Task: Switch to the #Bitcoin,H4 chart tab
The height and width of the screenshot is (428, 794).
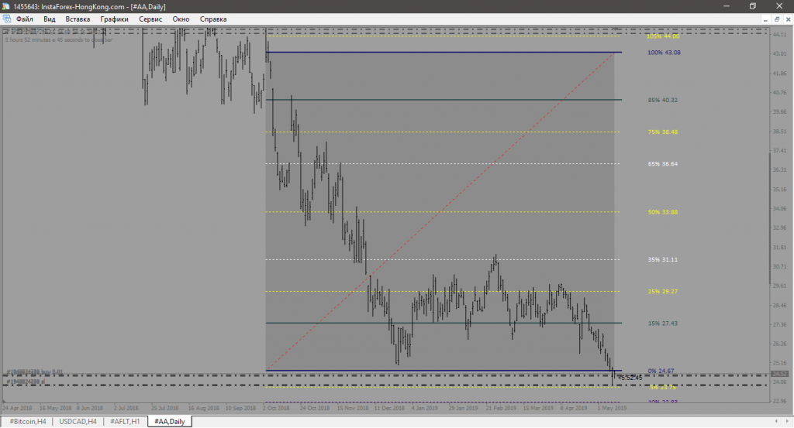Action: [x=28, y=421]
